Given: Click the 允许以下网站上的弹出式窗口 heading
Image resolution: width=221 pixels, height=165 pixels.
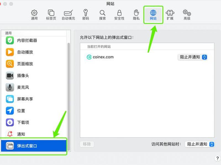Looking at the screenshot, I should pyautogui.click(x=107, y=37).
